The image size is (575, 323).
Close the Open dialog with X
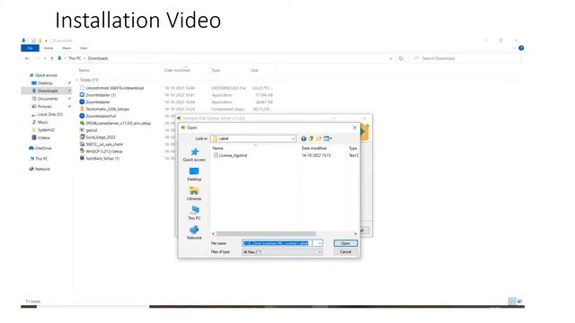(x=354, y=127)
